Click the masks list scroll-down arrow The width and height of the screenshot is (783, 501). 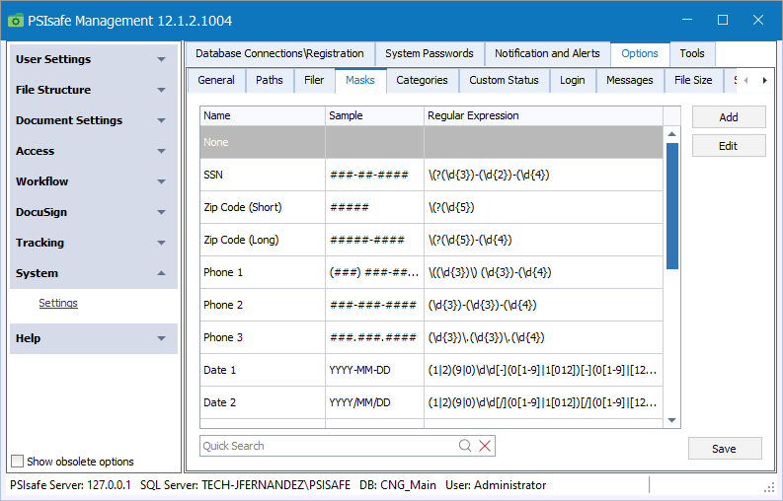pos(672,420)
